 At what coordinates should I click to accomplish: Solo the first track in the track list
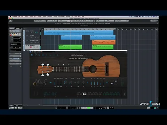coord(29,31)
